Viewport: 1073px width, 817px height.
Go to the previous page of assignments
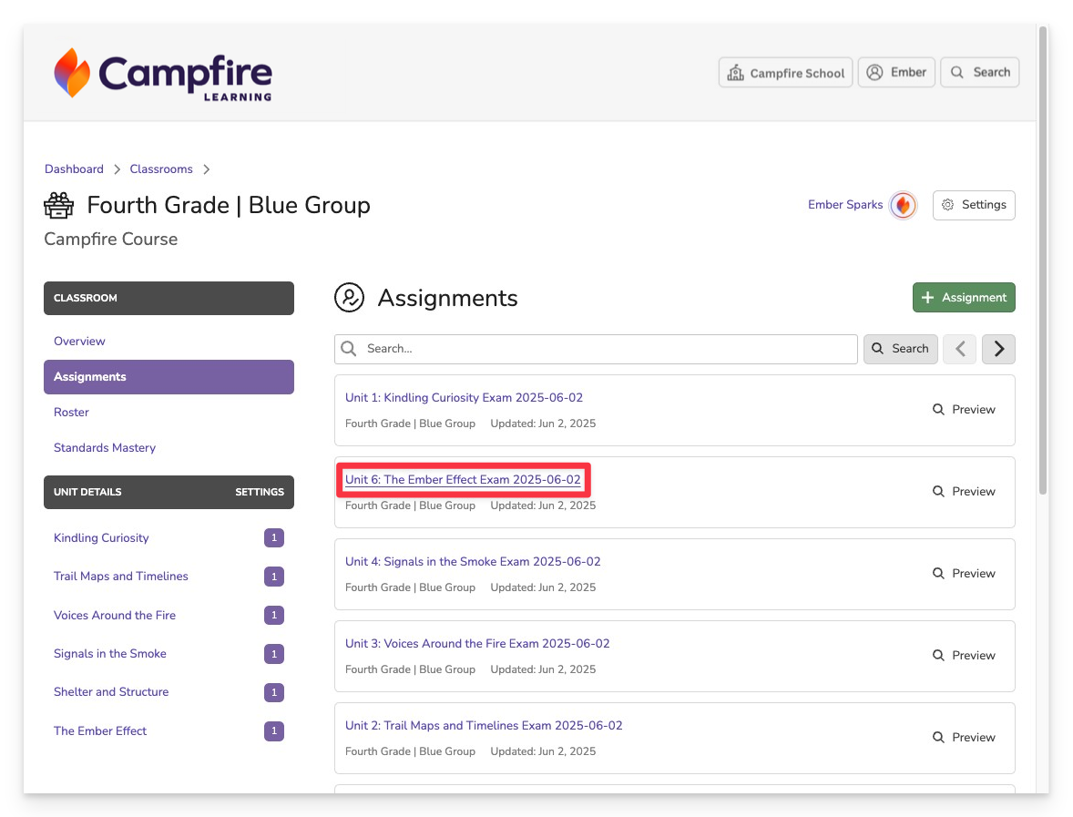pos(959,349)
